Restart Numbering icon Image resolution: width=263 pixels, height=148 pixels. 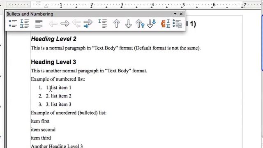click(166, 23)
